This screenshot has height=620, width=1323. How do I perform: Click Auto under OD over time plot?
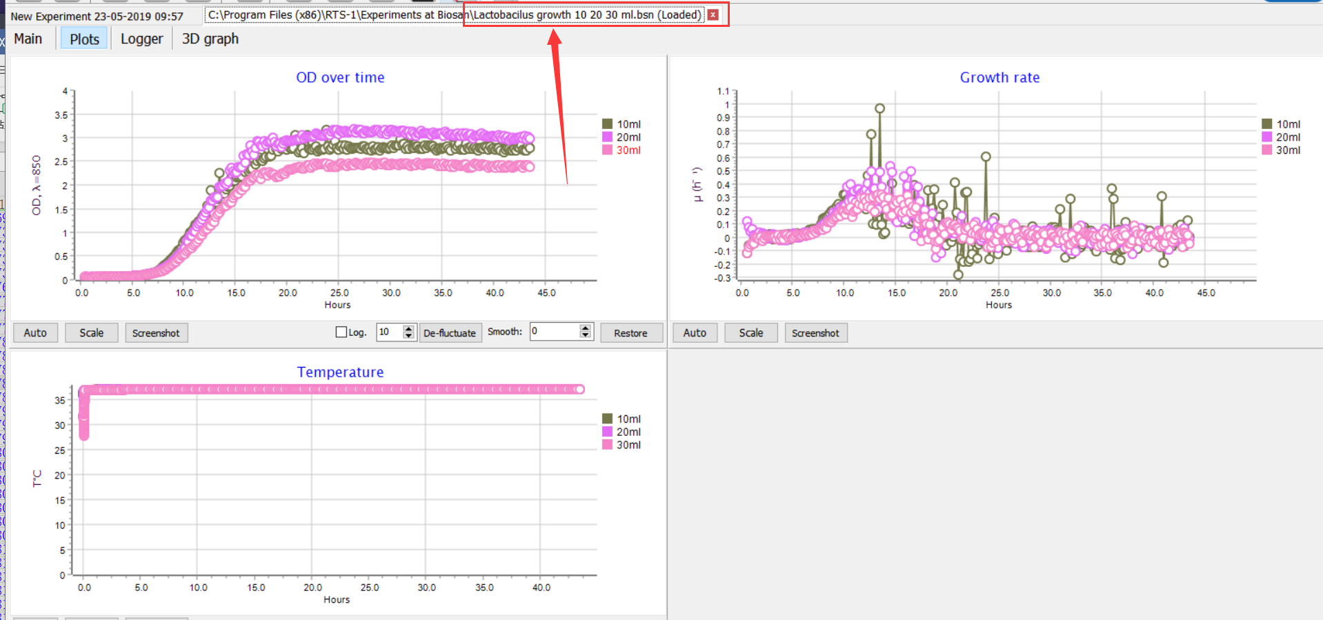[x=35, y=332]
